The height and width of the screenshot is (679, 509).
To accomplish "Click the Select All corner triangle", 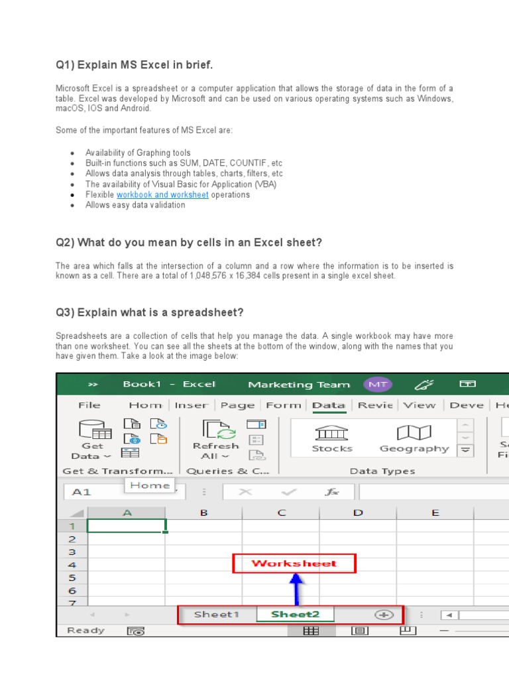I will [77, 513].
